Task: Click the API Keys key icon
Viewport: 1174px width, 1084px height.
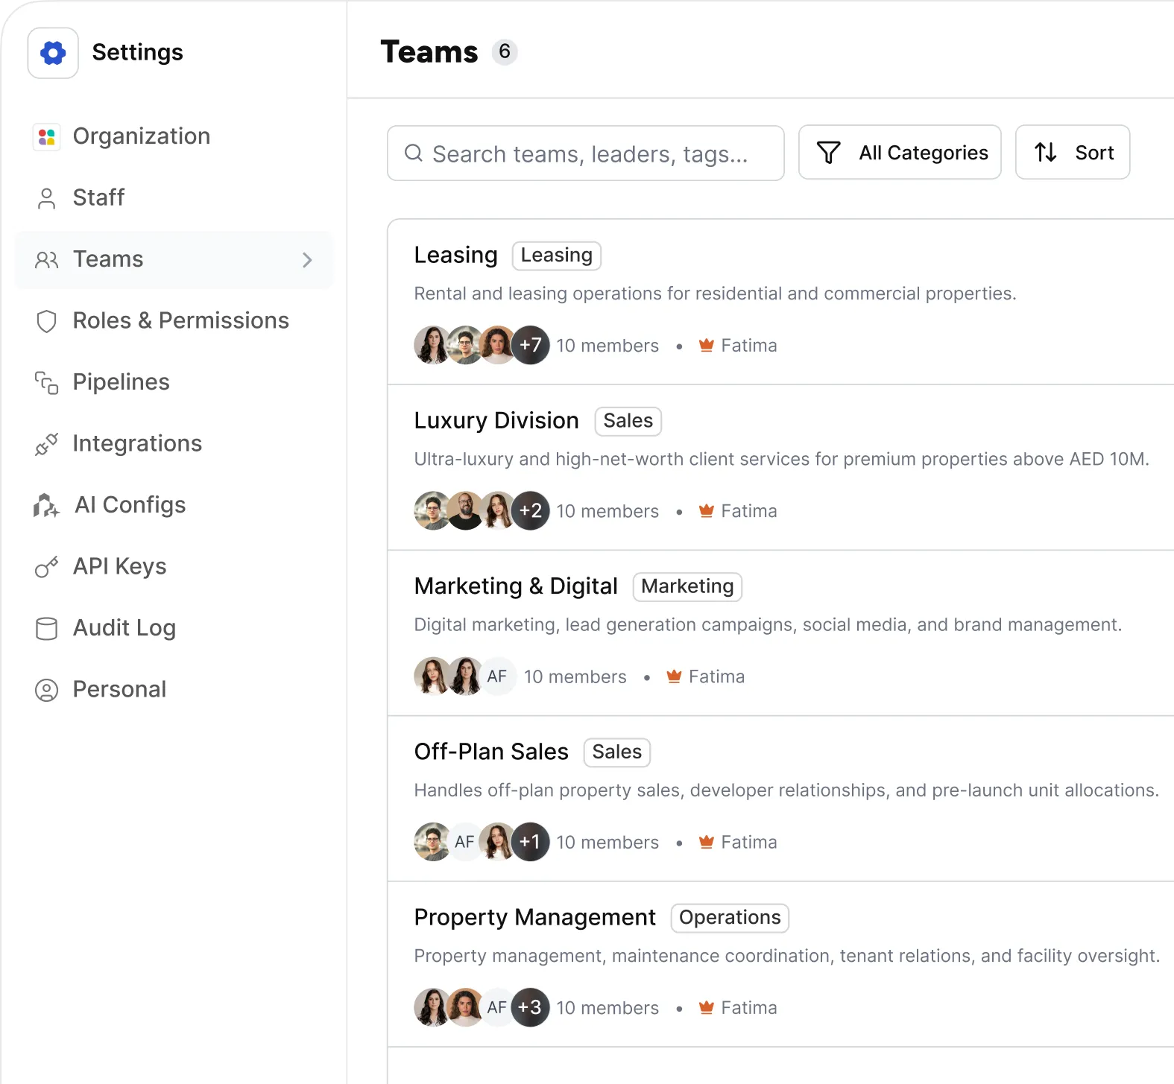Action: pos(46,567)
